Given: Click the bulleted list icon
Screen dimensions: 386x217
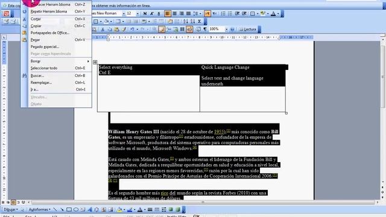Looking at the screenshot, I should pyautogui.click(x=230, y=13).
